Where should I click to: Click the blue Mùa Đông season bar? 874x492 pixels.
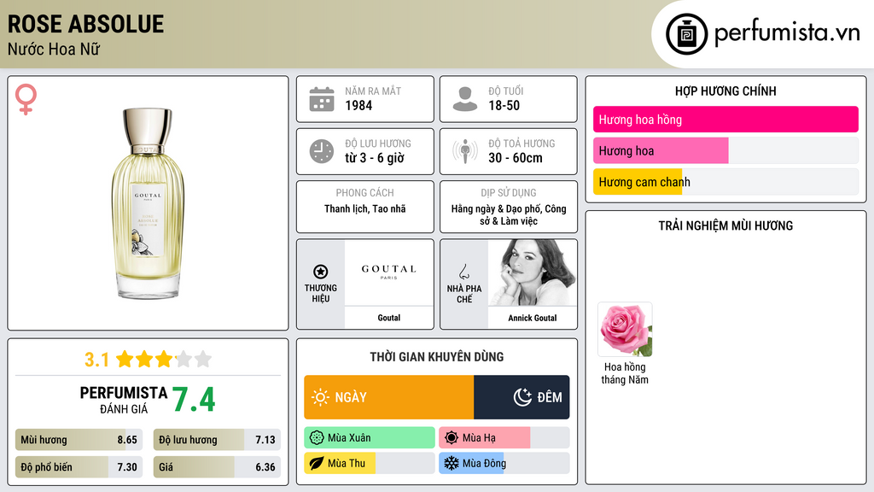click(471, 464)
